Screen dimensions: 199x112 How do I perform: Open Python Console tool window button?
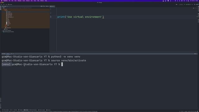42,110
